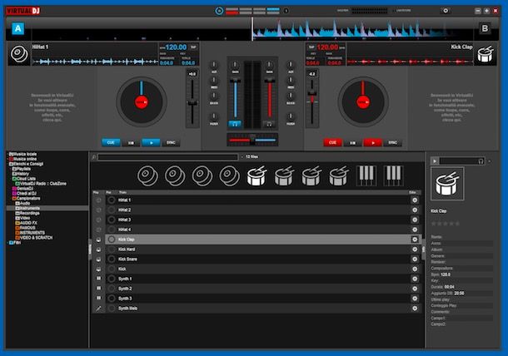This screenshot has height=356, width=508.
Task: Expand the Playlists node
Action: pos(12,169)
